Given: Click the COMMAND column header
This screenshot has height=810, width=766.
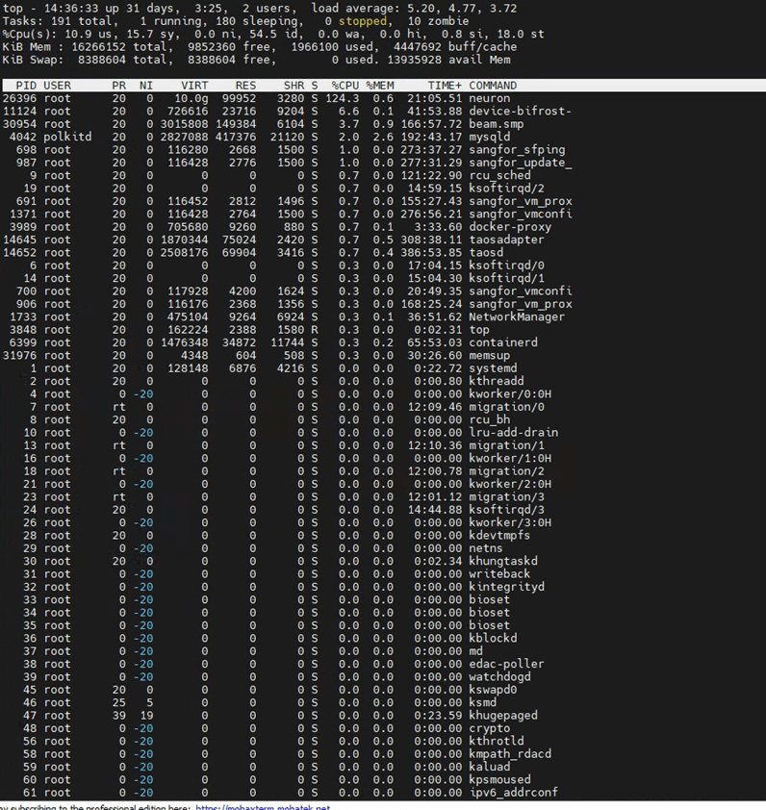Looking at the screenshot, I should (493, 86).
